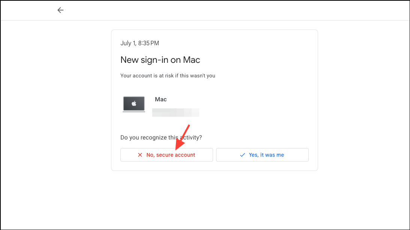Click the No, secure account button
410x230 pixels.
tap(167, 155)
